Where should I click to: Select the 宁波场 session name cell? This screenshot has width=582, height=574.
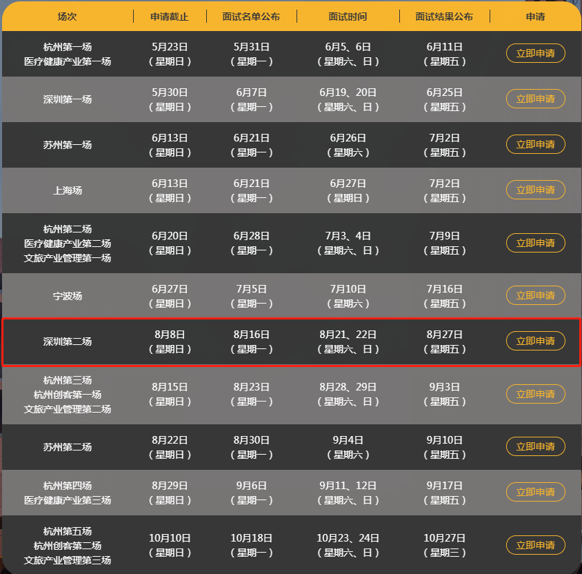click(x=68, y=296)
